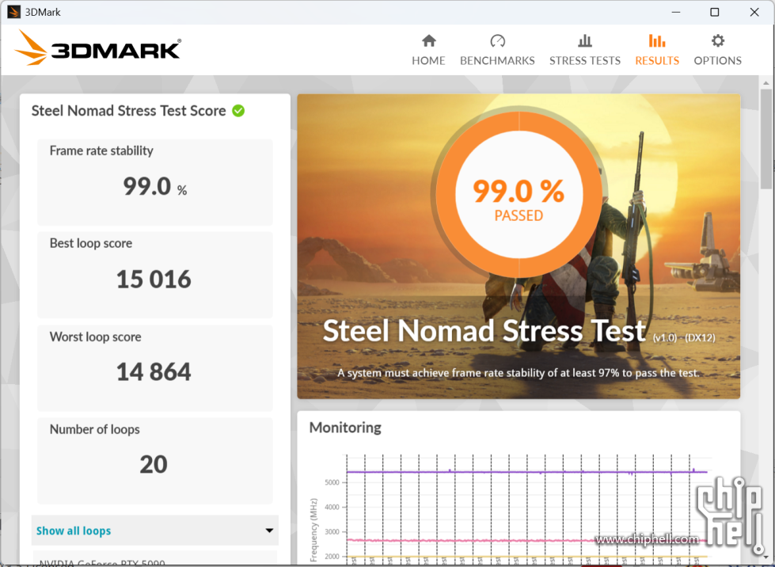Select the RESULTS tab
This screenshot has width=775, height=567.
[x=657, y=50]
